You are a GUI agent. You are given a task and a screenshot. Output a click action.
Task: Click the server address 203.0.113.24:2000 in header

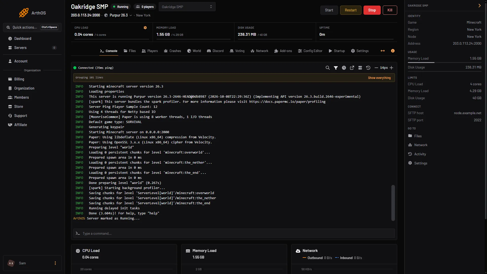(x=85, y=15)
